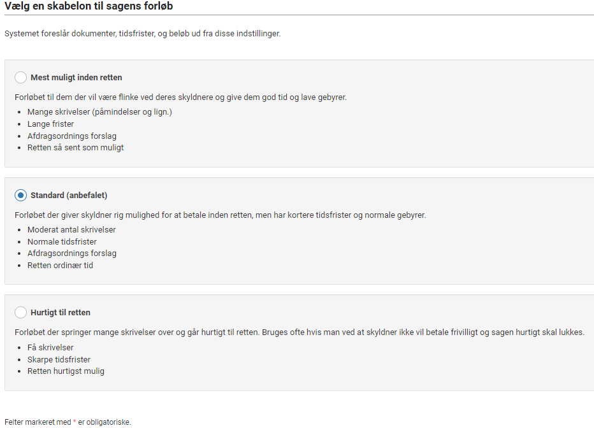Click the 'Hurtigt til retten' label text

coord(61,313)
